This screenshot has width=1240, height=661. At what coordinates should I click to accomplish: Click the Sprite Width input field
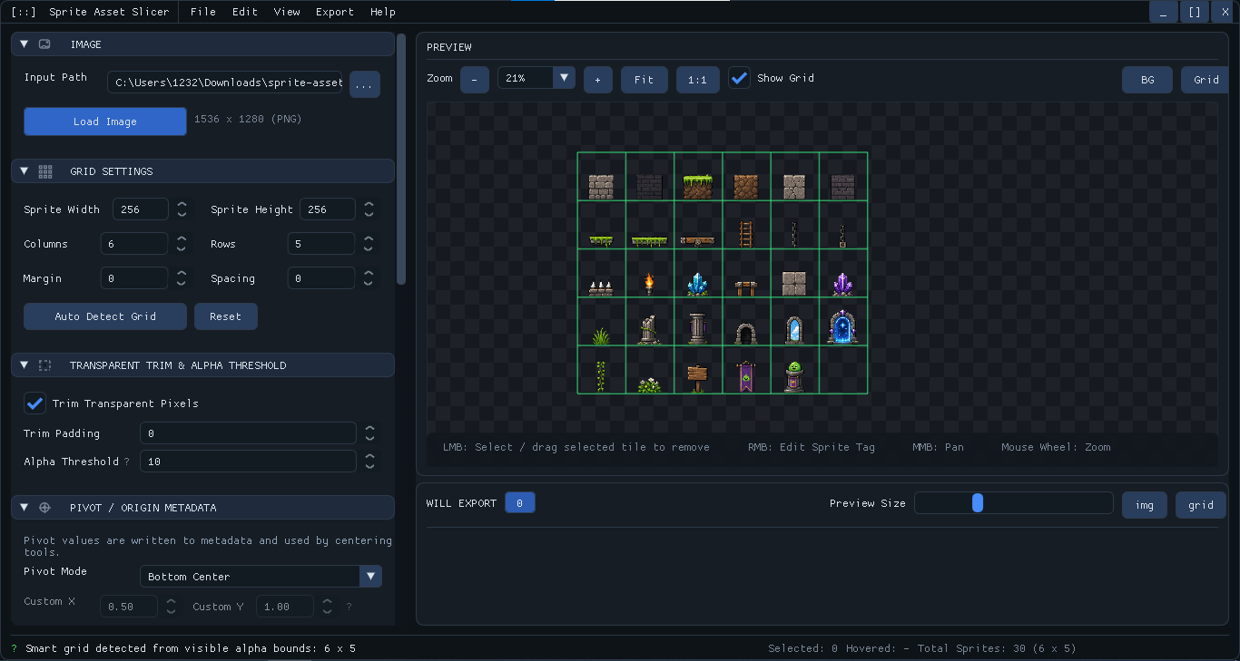click(141, 209)
